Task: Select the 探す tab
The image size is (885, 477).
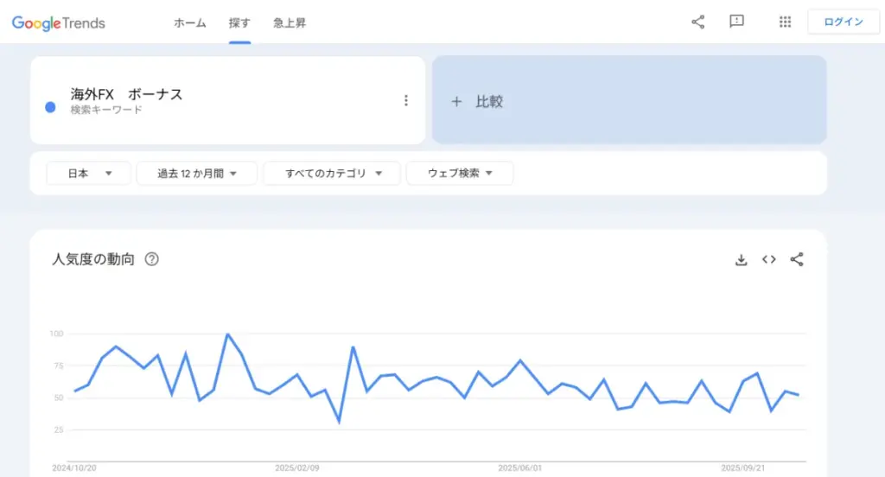Action: point(239,23)
